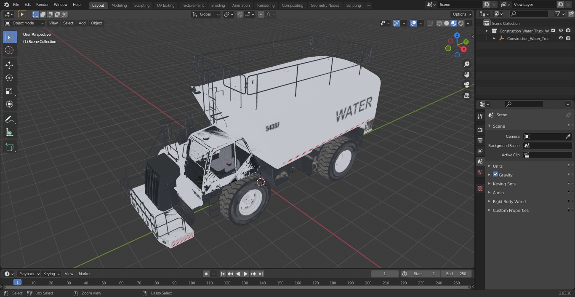Switch to rendered viewport shading
The height and width of the screenshot is (297, 575).
pos(461,23)
